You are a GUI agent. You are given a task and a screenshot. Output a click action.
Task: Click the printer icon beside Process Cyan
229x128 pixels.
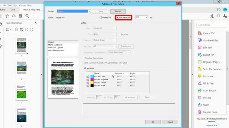(x=88, y=76)
